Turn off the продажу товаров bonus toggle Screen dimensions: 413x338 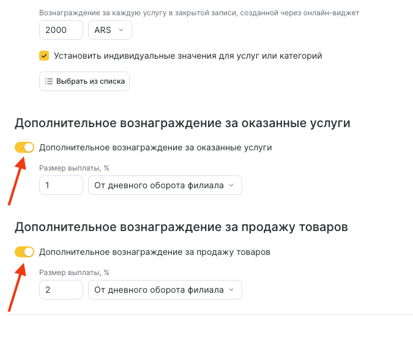tap(24, 252)
